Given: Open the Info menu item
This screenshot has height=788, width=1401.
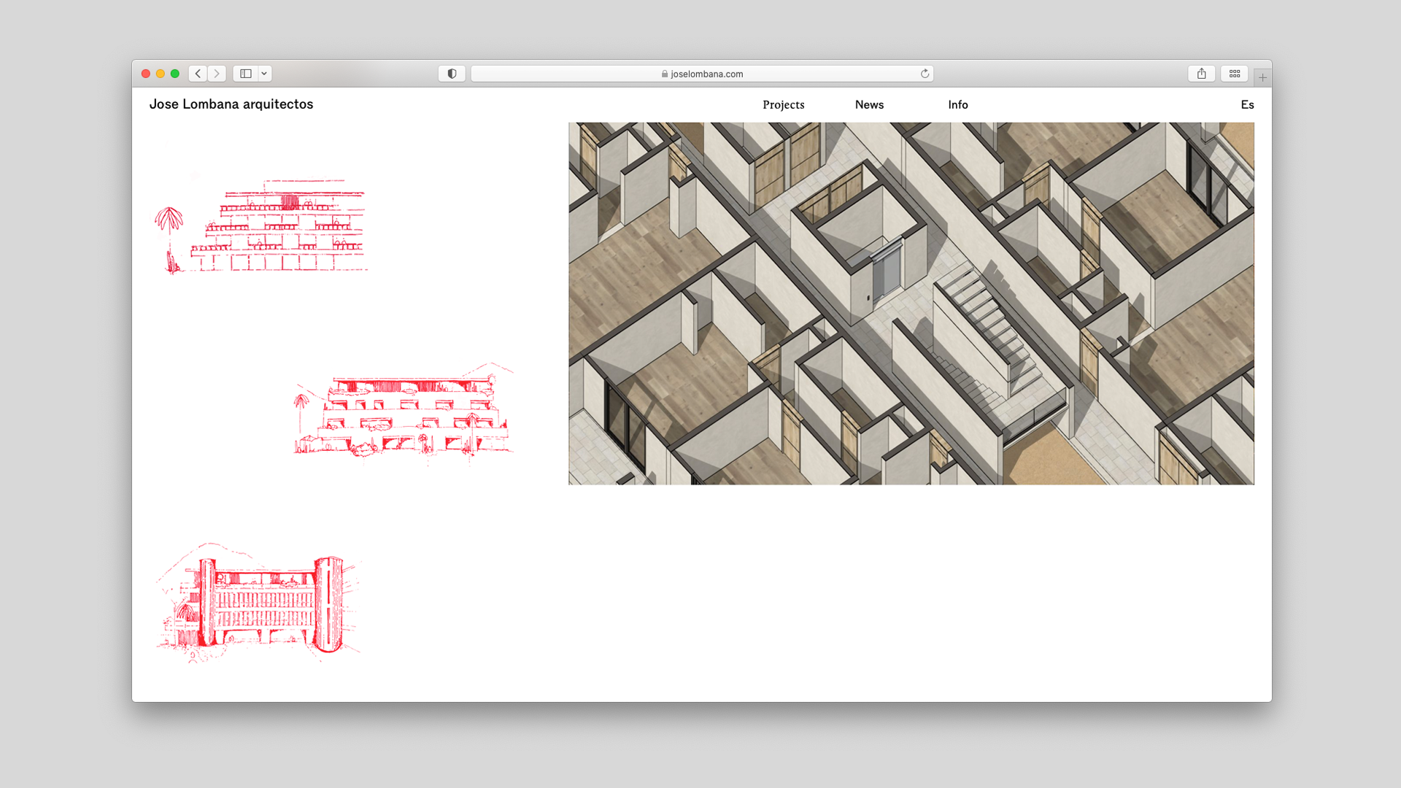Looking at the screenshot, I should click(x=958, y=105).
